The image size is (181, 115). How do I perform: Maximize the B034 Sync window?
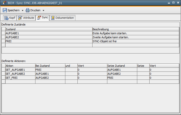[173, 3]
